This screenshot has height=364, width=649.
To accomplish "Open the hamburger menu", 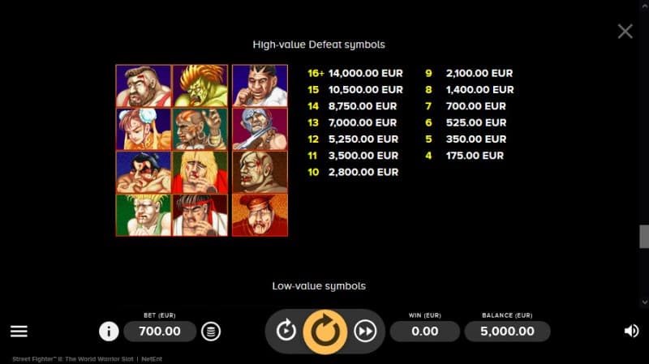I will click(19, 331).
